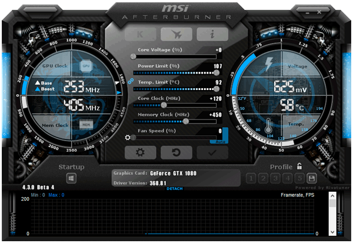This screenshot has height=243, width=353.
Task: Click the graphics card name GeForce GTX 1080
Action: pyautogui.click(x=173, y=173)
